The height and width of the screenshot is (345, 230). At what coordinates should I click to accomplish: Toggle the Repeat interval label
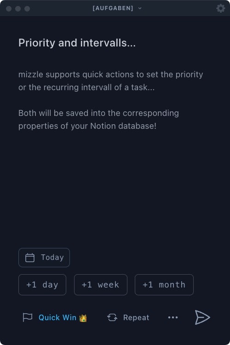(136, 317)
